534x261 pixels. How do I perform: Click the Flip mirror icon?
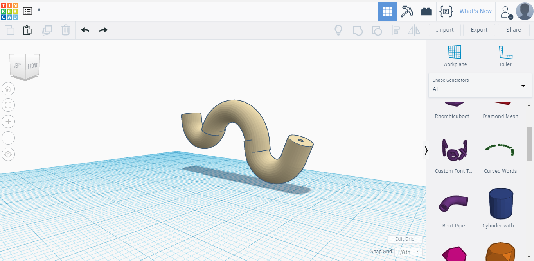pos(414,30)
